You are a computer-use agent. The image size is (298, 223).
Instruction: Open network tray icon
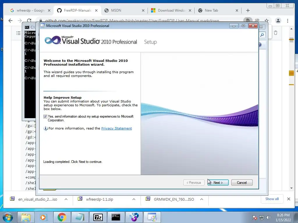click(x=262, y=217)
